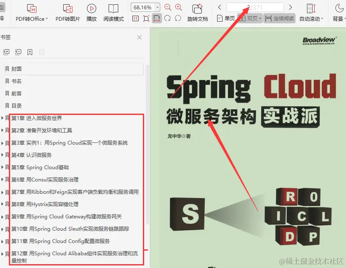Expand 第7章 Ribbon和Feign chapter
The height and width of the screenshot is (268, 346).
click(2, 192)
